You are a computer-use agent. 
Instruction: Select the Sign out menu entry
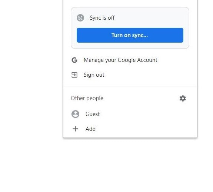click(130, 75)
